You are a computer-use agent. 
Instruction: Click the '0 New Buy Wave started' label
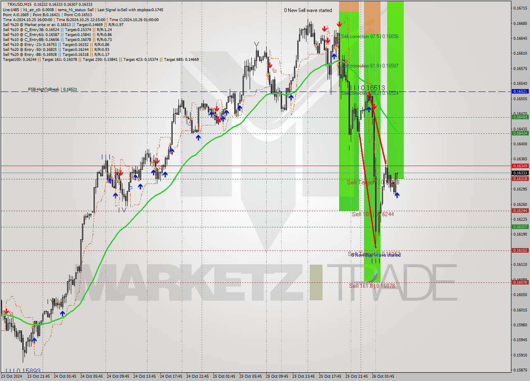tap(376, 255)
